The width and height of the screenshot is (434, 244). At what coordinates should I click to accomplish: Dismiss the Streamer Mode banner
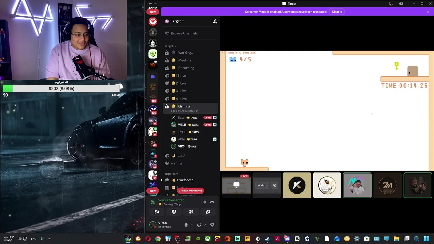click(428, 12)
